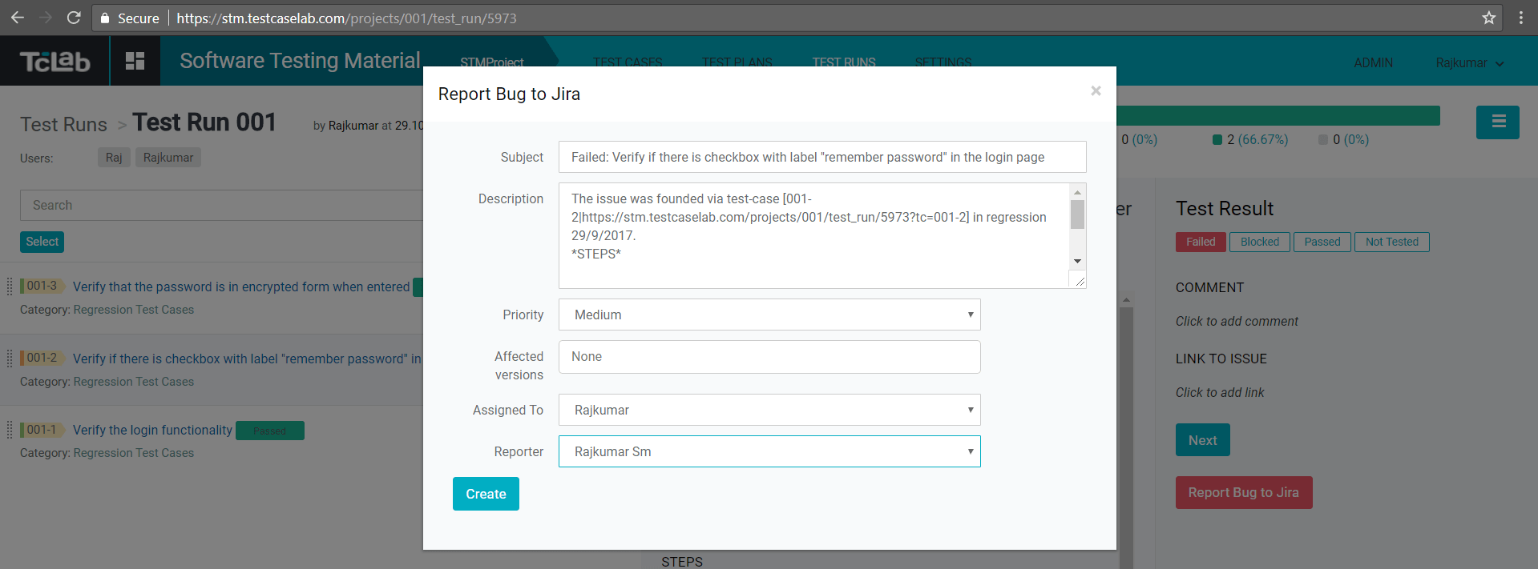Click the Raj user tag

pyautogui.click(x=114, y=158)
